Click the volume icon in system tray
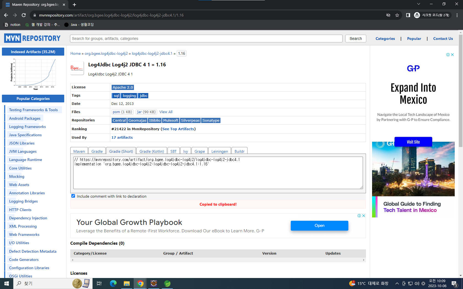The height and width of the screenshot is (289, 463). tap(417, 283)
